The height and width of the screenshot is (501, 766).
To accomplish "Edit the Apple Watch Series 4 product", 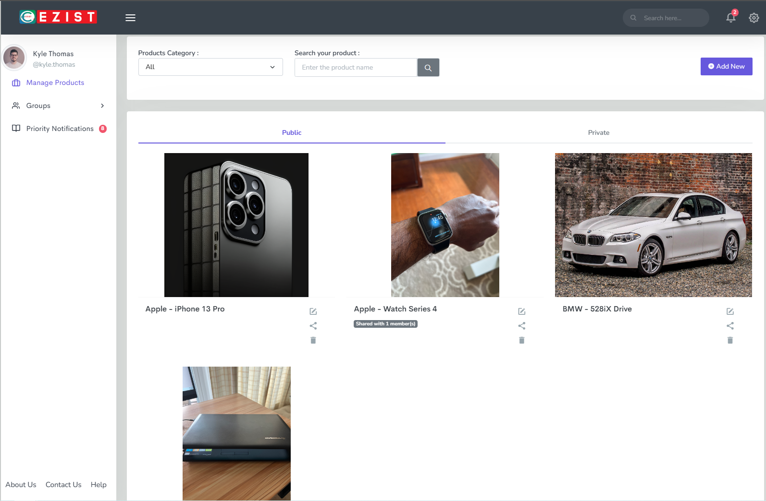I will 522,311.
